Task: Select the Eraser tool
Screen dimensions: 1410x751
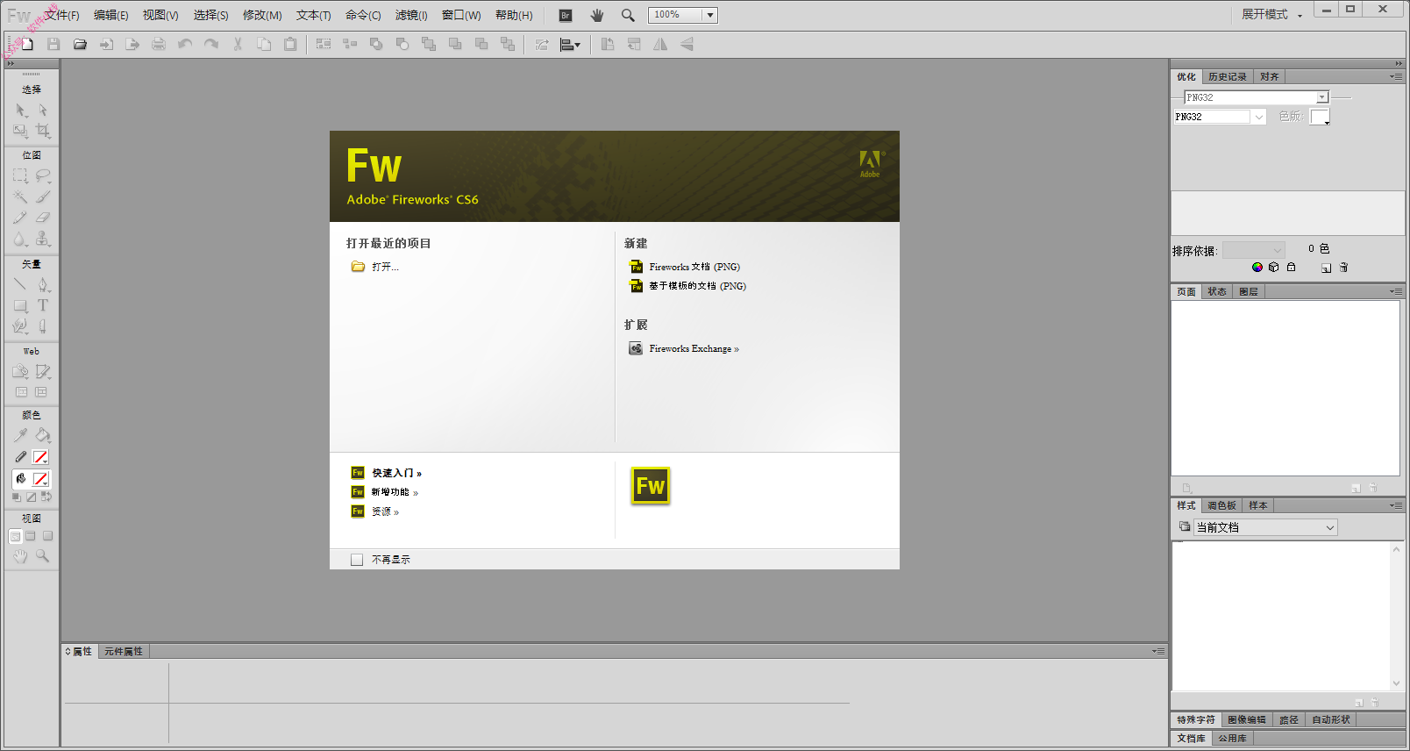Action: click(x=42, y=218)
